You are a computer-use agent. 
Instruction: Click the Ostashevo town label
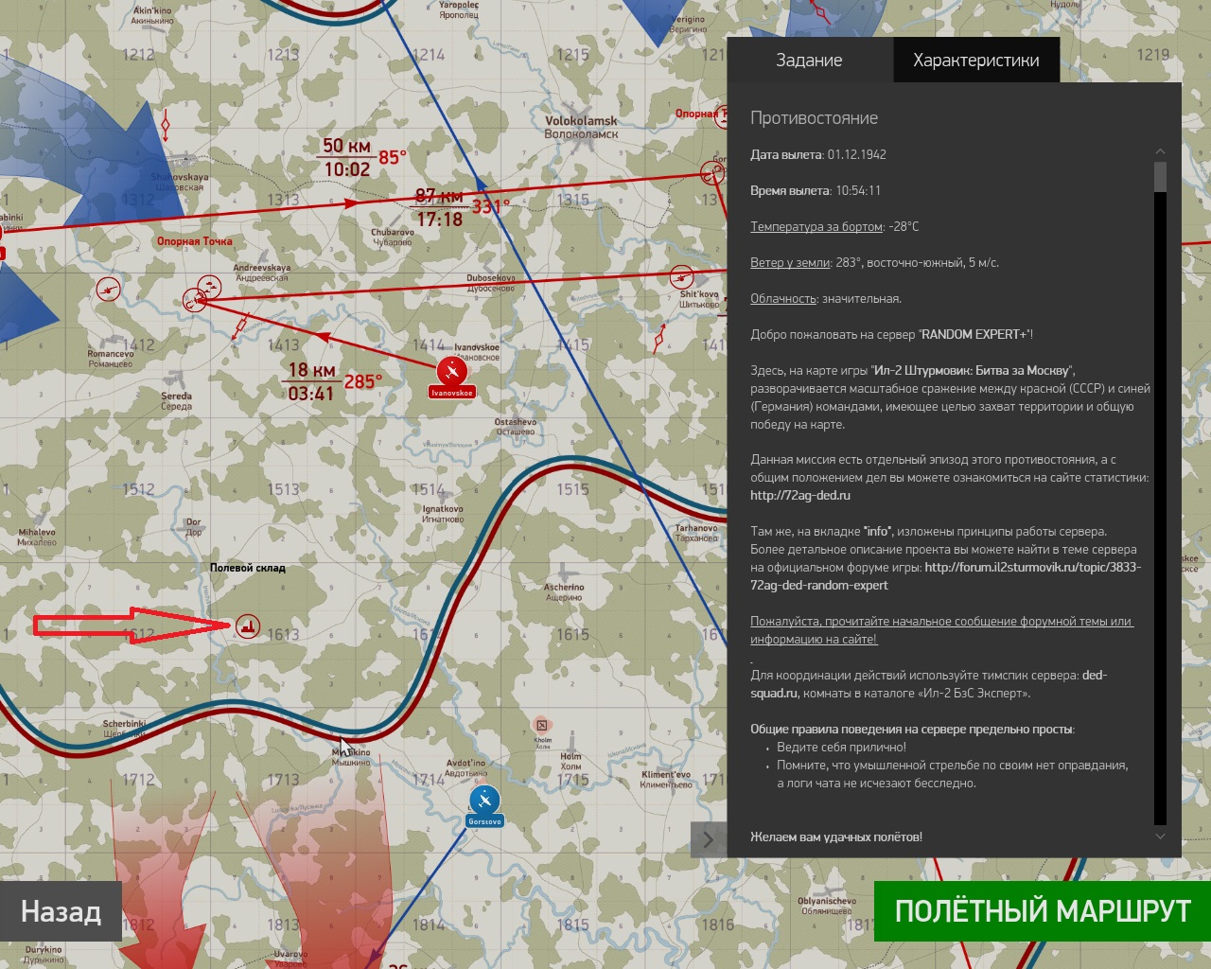tap(516, 427)
